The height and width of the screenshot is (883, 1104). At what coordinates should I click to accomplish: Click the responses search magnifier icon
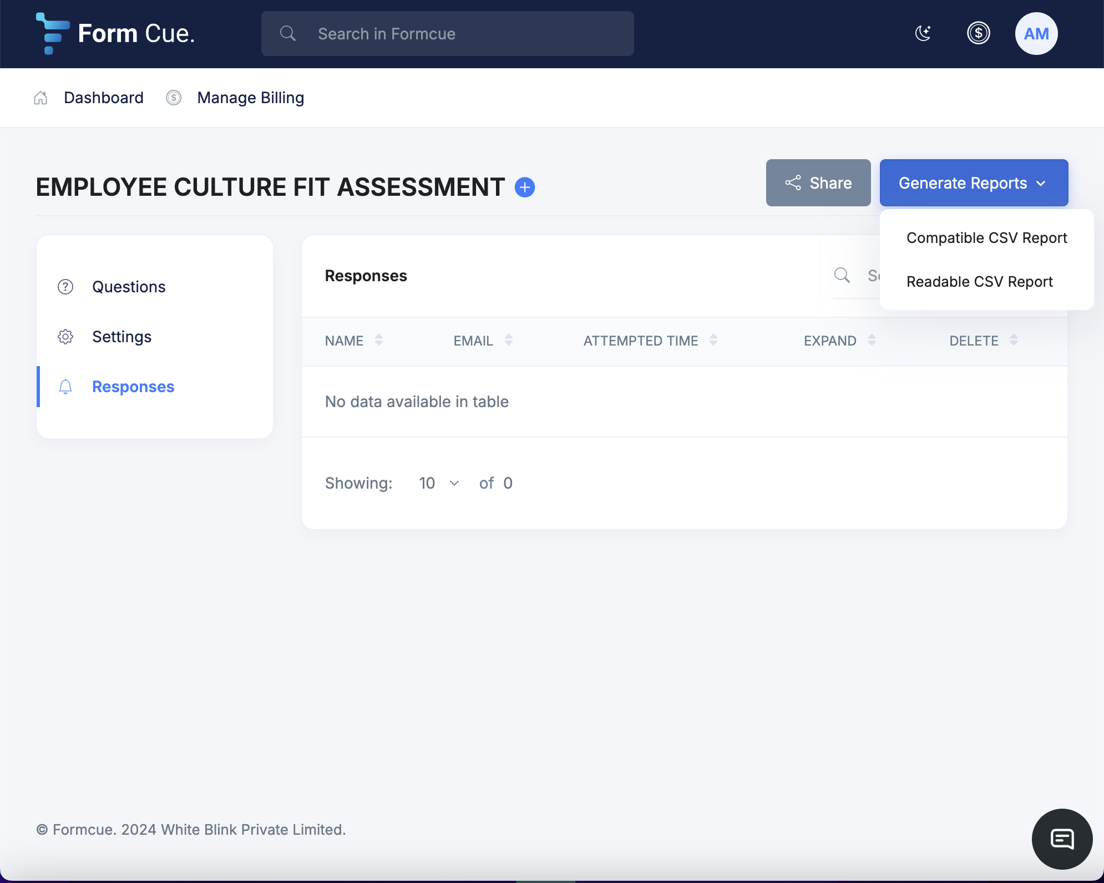[842, 275]
